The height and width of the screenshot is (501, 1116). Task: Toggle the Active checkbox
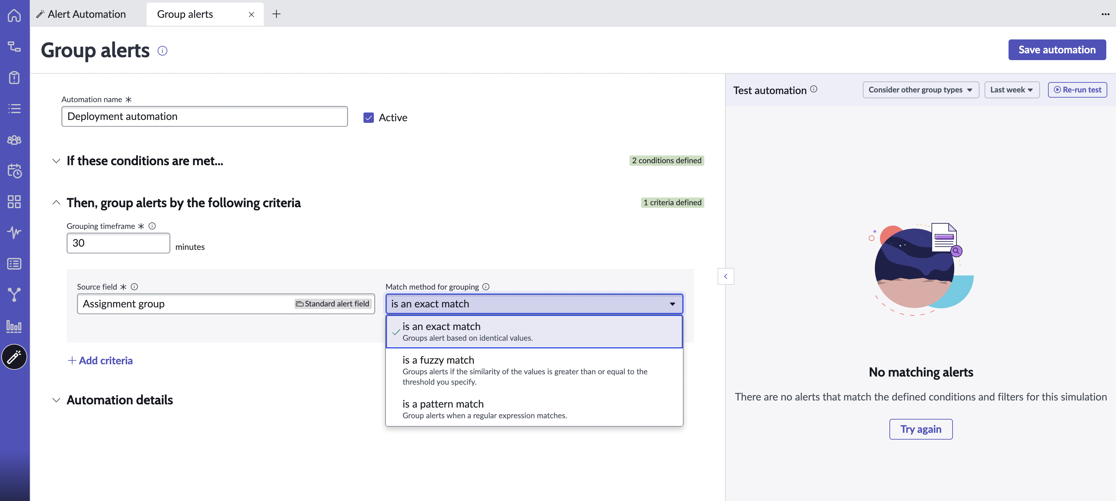tap(368, 118)
